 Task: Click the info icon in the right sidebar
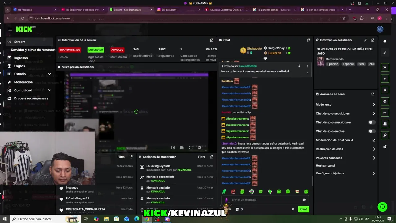pos(385,41)
